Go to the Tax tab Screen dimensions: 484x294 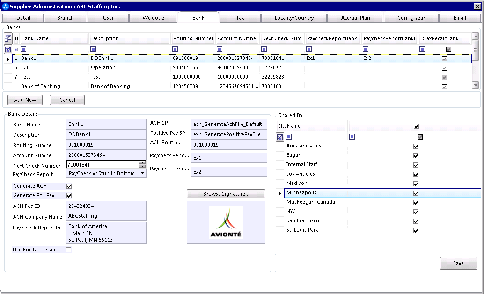(240, 18)
